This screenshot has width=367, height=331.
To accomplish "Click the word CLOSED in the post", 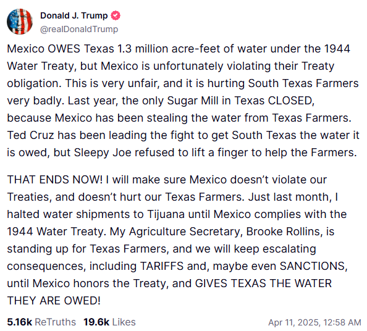I will coord(291,101).
